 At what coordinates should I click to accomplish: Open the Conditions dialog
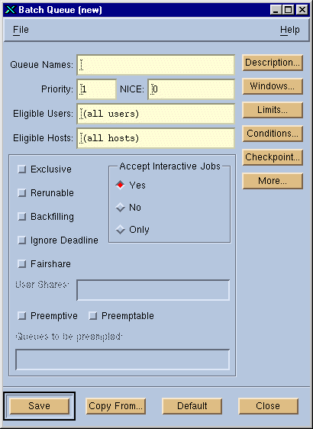[x=273, y=134]
